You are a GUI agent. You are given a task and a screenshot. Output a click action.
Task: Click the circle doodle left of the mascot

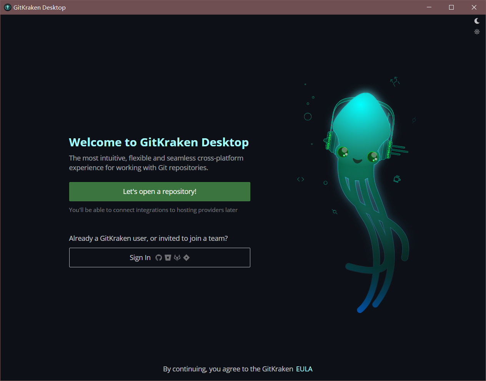tap(308, 116)
